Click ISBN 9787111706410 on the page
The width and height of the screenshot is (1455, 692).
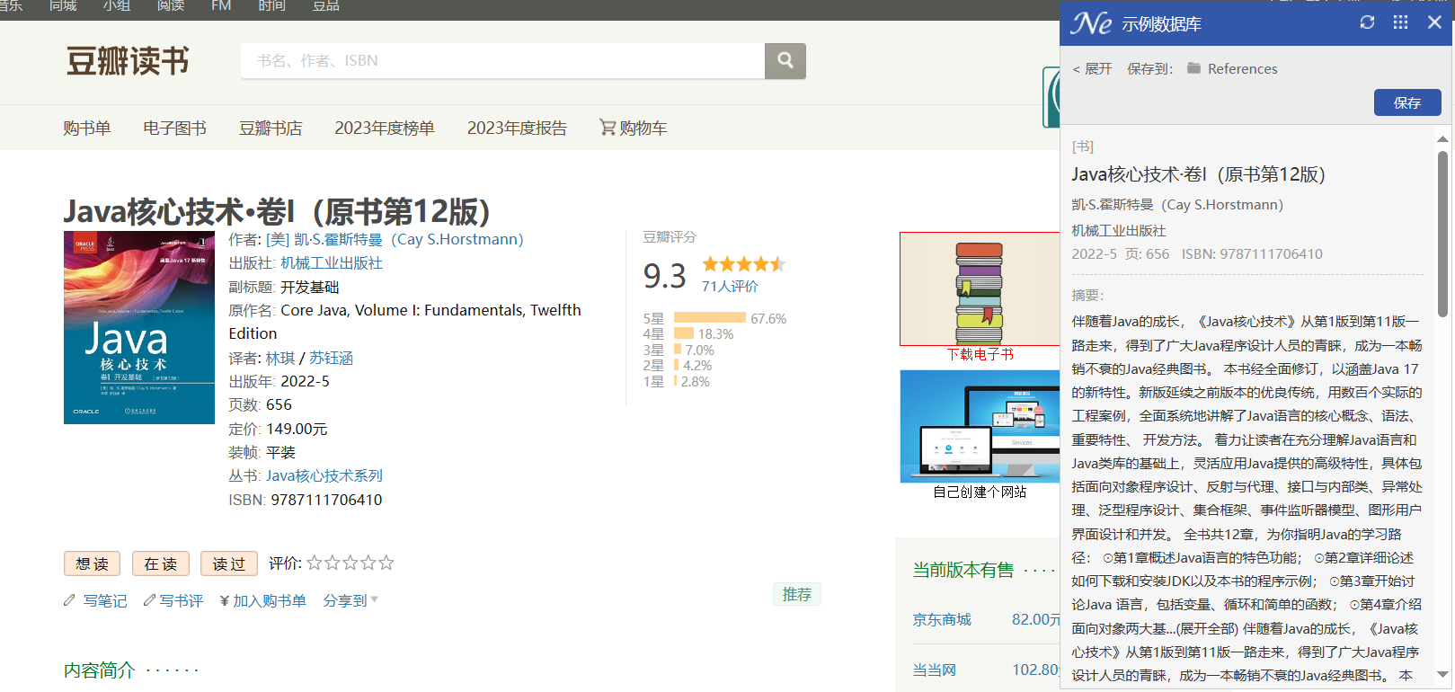pos(326,500)
